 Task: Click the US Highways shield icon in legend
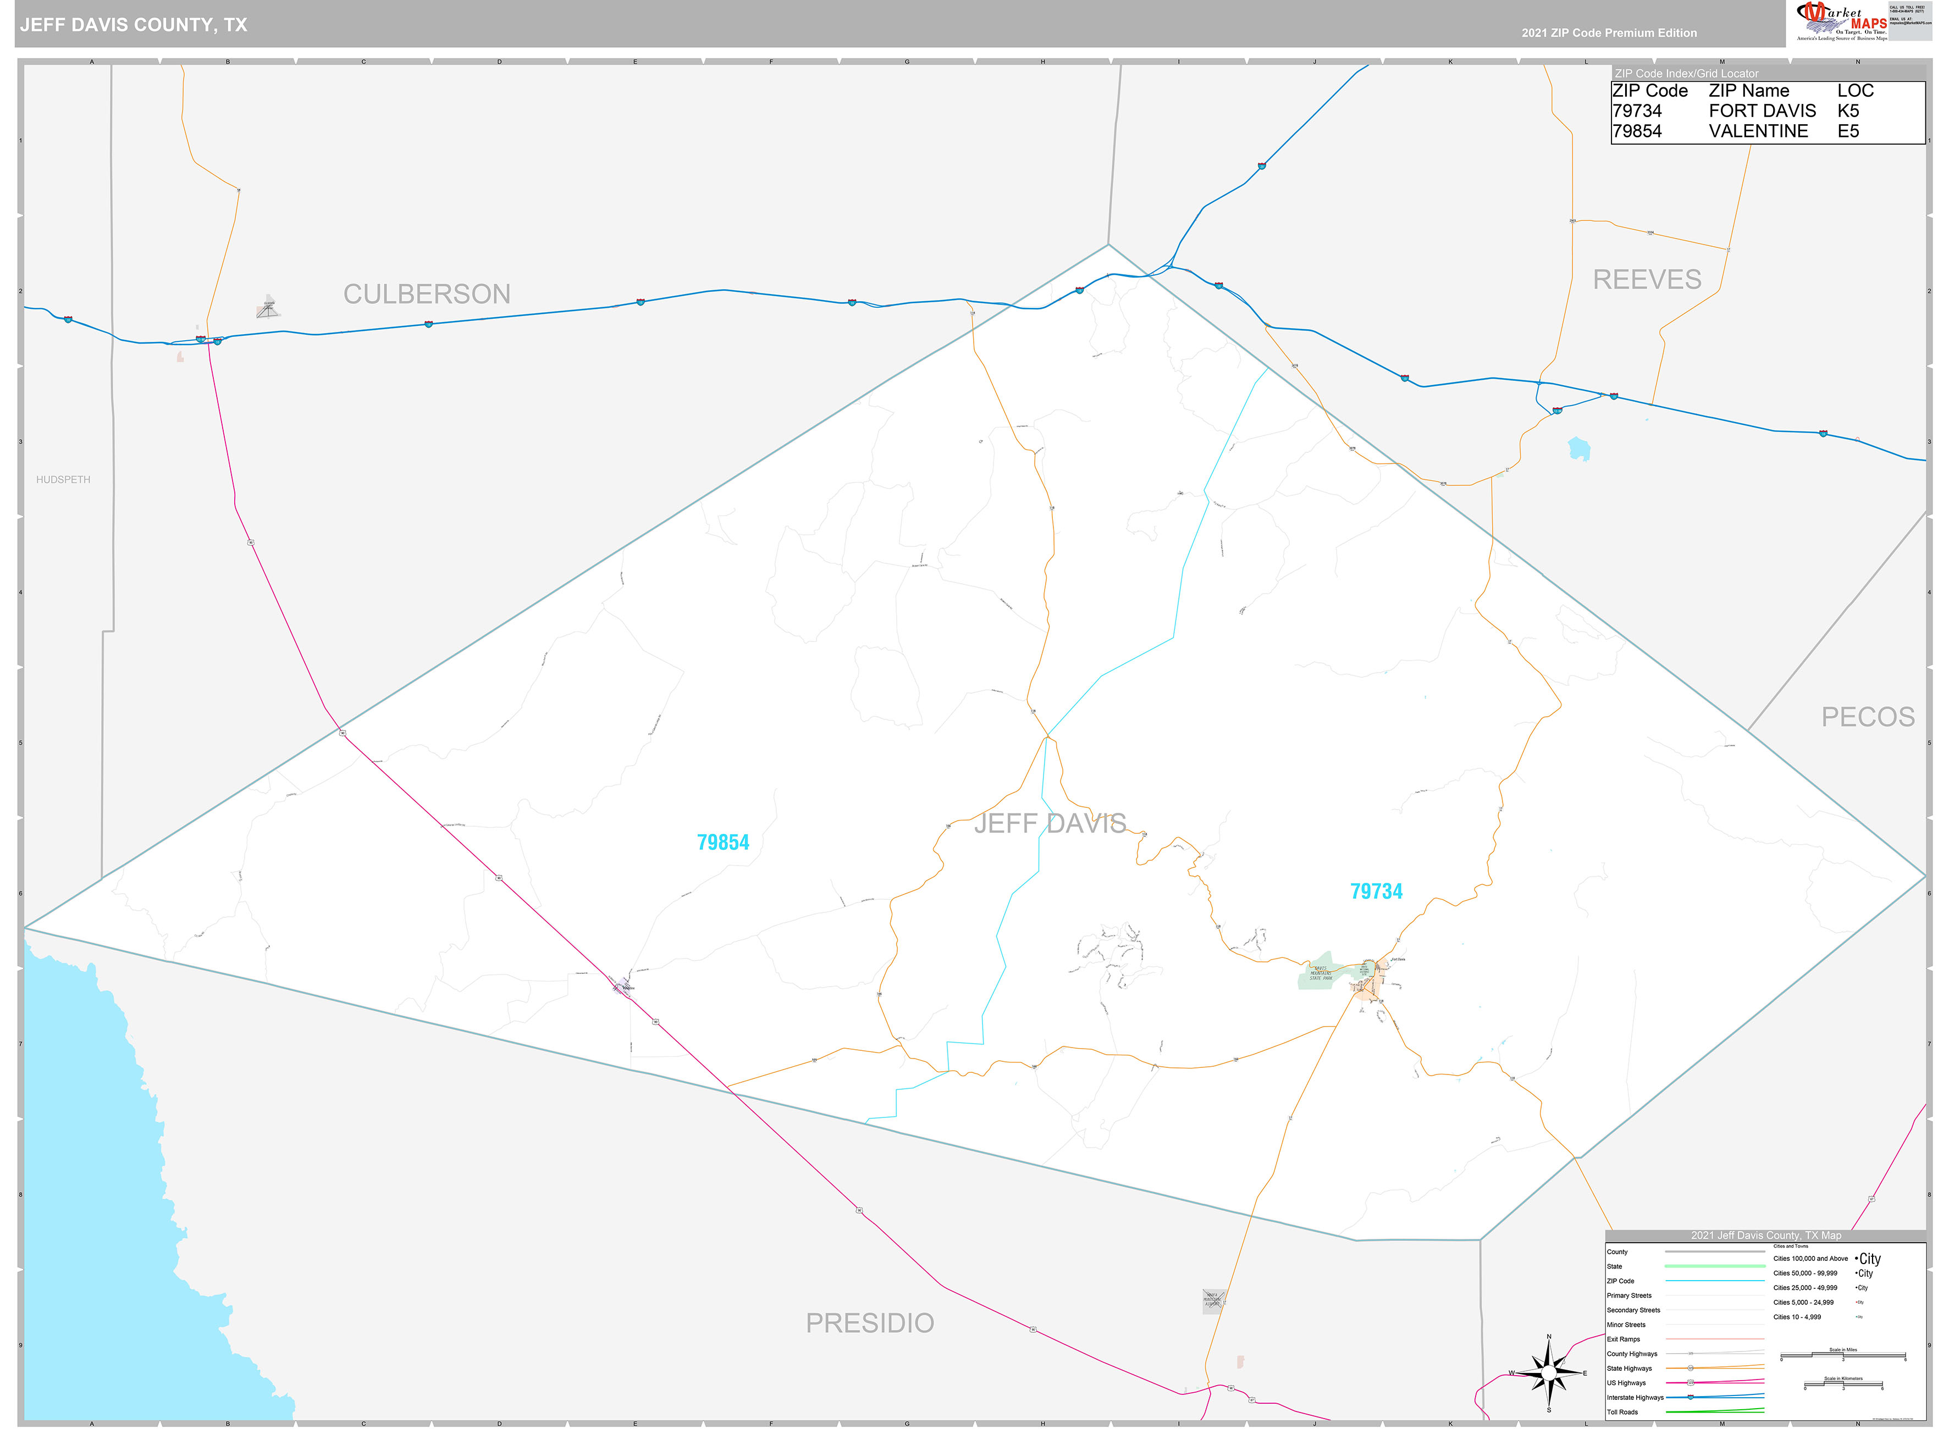(x=1691, y=1383)
